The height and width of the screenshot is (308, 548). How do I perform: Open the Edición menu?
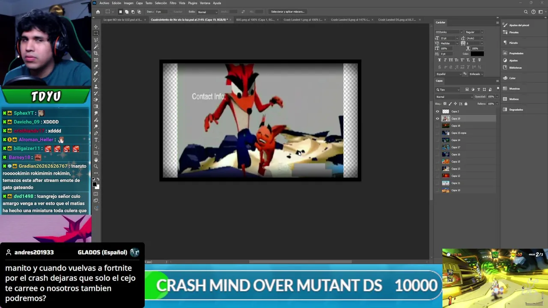(116, 3)
